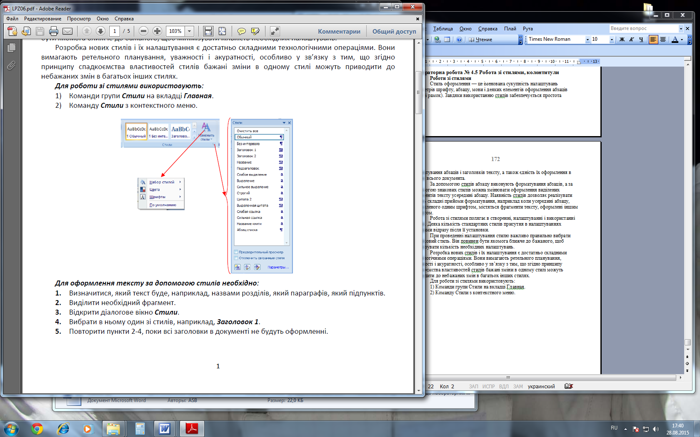Image resolution: width=700 pixels, height=437 pixels.
Task: Expand toolbar options after Чтение button
Action: click(x=520, y=40)
